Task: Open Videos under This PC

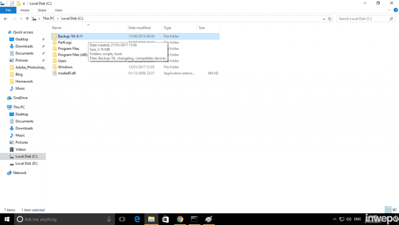Action: [x=20, y=149]
